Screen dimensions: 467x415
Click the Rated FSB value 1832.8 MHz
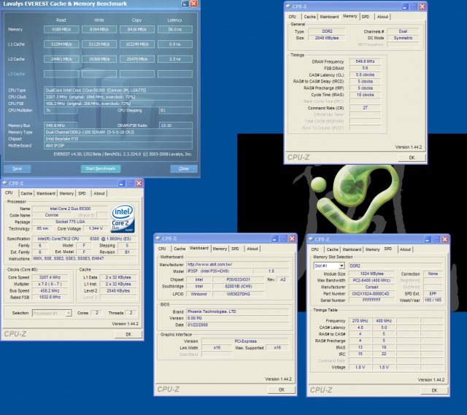click(x=50, y=297)
